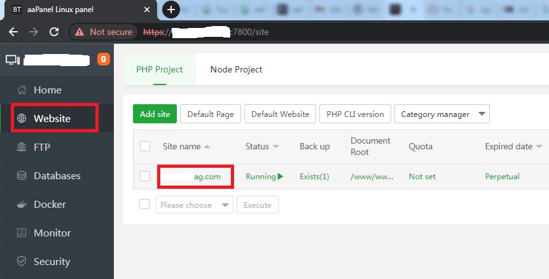
Task: Click the Not secure warning icon
Action: [80, 32]
